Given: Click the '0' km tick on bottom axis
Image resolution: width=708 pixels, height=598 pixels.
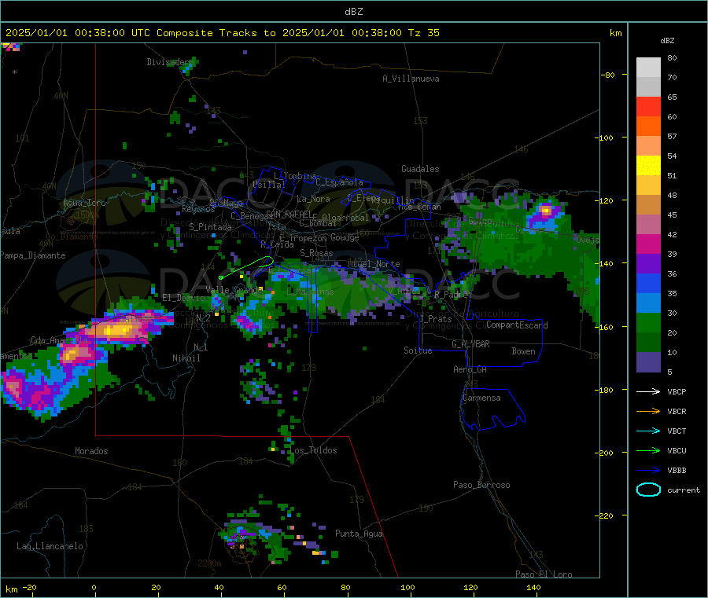Looking at the screenshot, I should point(94,587).
